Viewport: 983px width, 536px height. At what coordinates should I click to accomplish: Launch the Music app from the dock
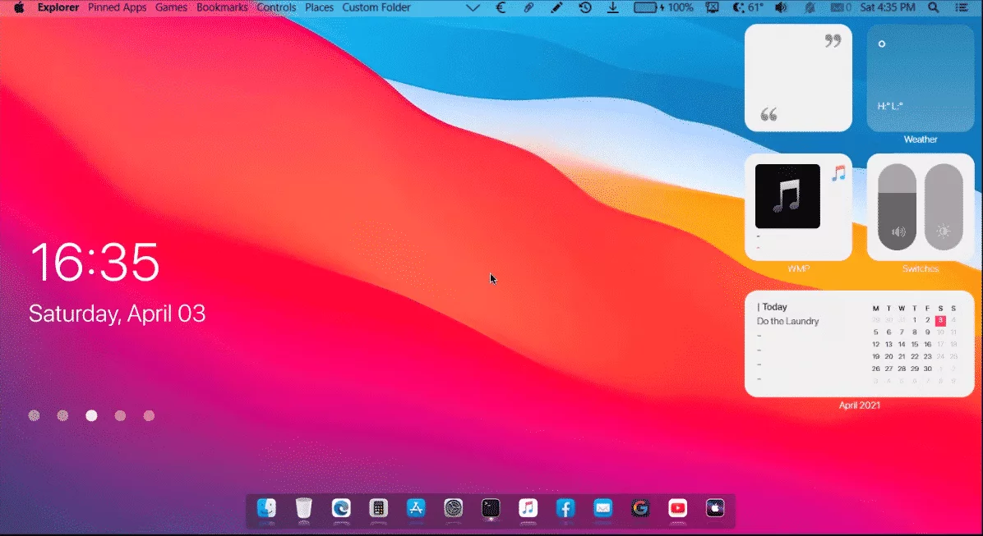coord(528,509)
